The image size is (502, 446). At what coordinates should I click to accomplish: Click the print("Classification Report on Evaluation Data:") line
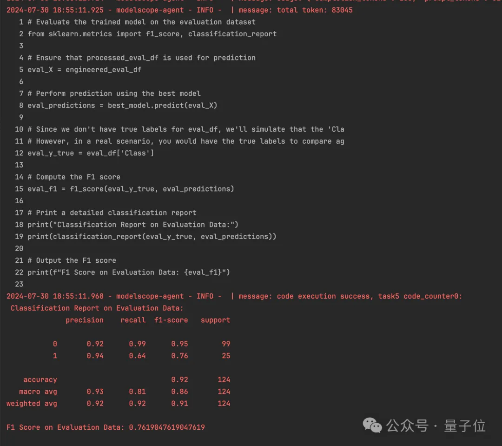coord(133,225)
